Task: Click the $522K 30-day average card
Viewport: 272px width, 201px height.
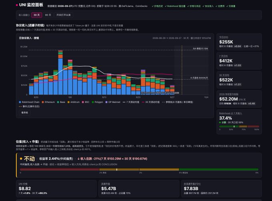Action: click(x=239, y=80)
